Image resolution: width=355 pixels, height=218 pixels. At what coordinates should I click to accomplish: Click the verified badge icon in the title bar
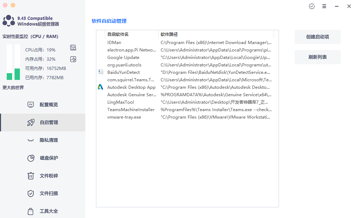(x=312, y=6)
